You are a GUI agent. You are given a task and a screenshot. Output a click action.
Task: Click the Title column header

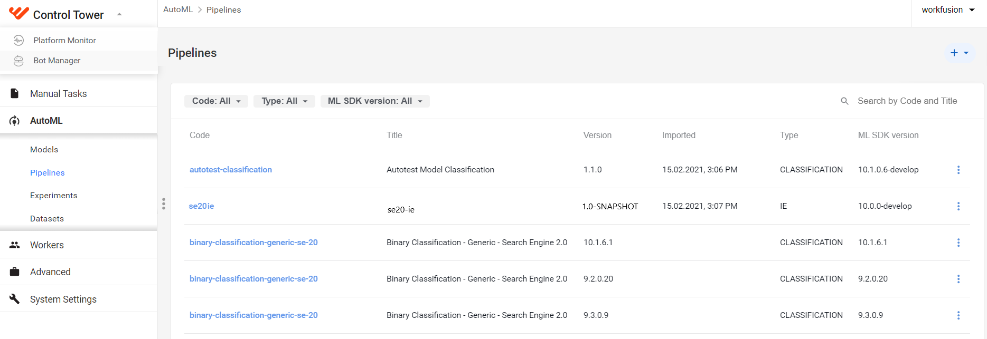click(x=394, y=135)
